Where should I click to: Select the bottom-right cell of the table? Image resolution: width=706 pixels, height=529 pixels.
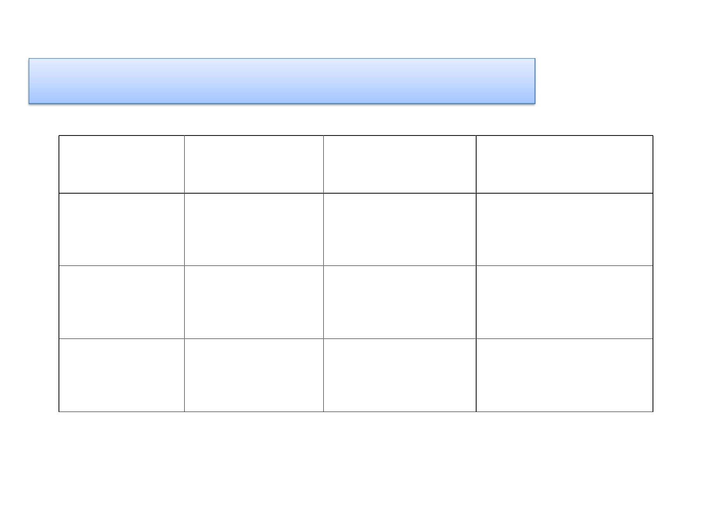(x=565, y=375)
